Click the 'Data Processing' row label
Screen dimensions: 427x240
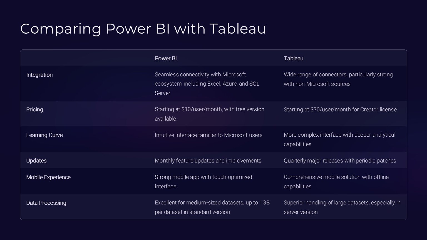[46, 203]
